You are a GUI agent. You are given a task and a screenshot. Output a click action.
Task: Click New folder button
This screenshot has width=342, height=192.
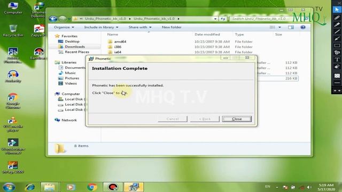[x=172, y=27]
